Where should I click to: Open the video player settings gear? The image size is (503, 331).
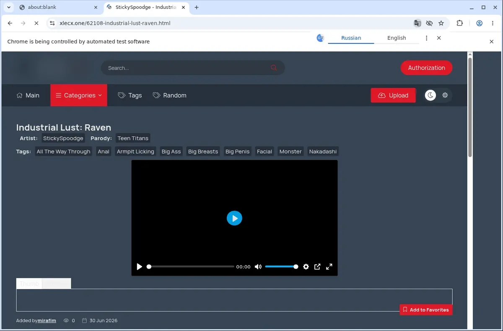[306, 267]
